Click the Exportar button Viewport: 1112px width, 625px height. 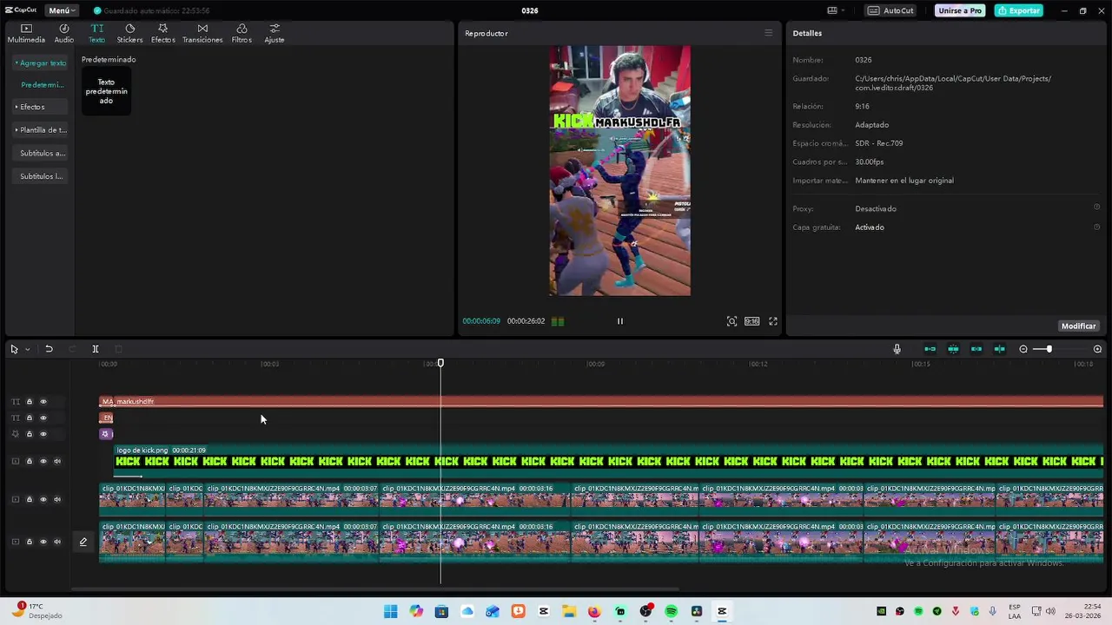tap(1019, 10)
